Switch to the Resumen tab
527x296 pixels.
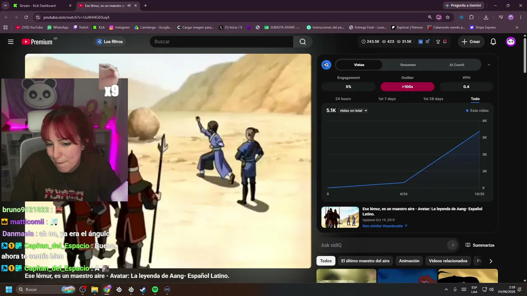coord(408,65)
